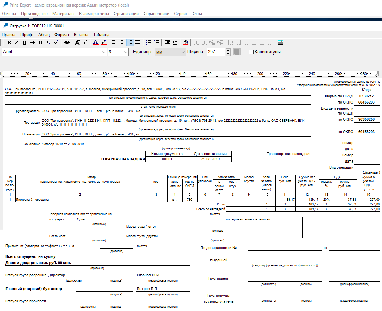Align text to the right
382x311 pixels.
[x=130, y=43]
